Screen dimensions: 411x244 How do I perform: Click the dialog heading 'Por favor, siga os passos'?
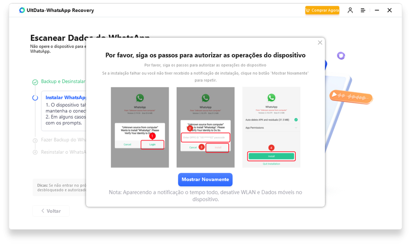tap(205, 55)
